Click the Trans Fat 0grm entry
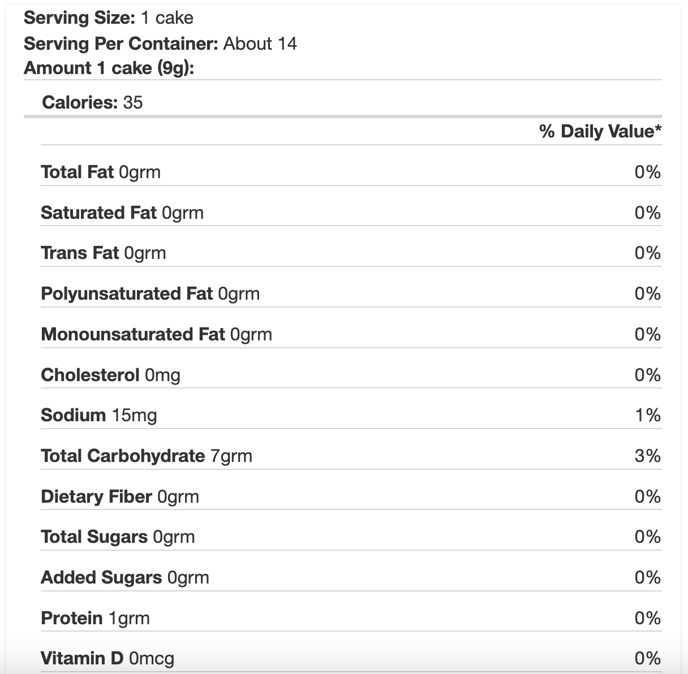The width and height of the screenshot is (688, 674). click(104, 253)
